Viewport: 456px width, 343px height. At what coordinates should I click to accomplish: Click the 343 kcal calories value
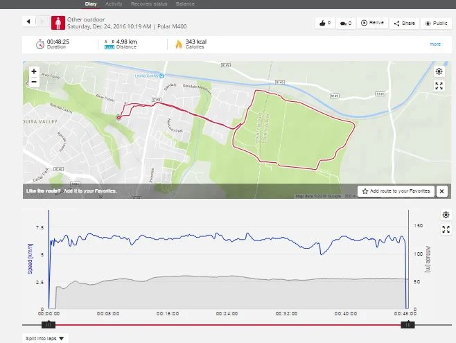196,42
